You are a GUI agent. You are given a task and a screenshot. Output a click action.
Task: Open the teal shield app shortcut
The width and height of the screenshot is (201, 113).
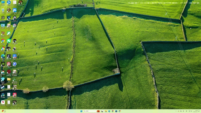3,80
